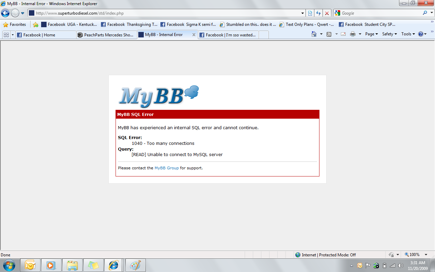Click the search magnifier button

pyautogui.click(x=425, y=13)
